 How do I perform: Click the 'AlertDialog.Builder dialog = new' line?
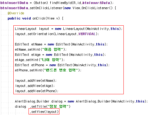tap(81, 101)
